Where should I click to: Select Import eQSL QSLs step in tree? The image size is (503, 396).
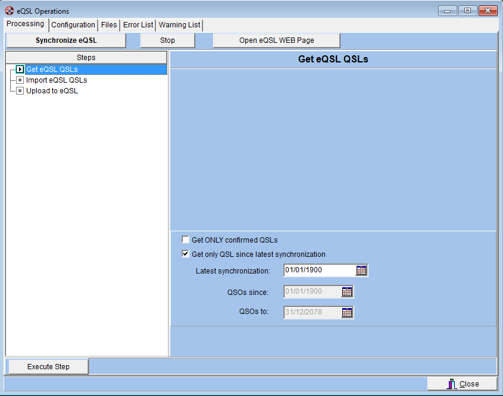click(x=57, y=80)
